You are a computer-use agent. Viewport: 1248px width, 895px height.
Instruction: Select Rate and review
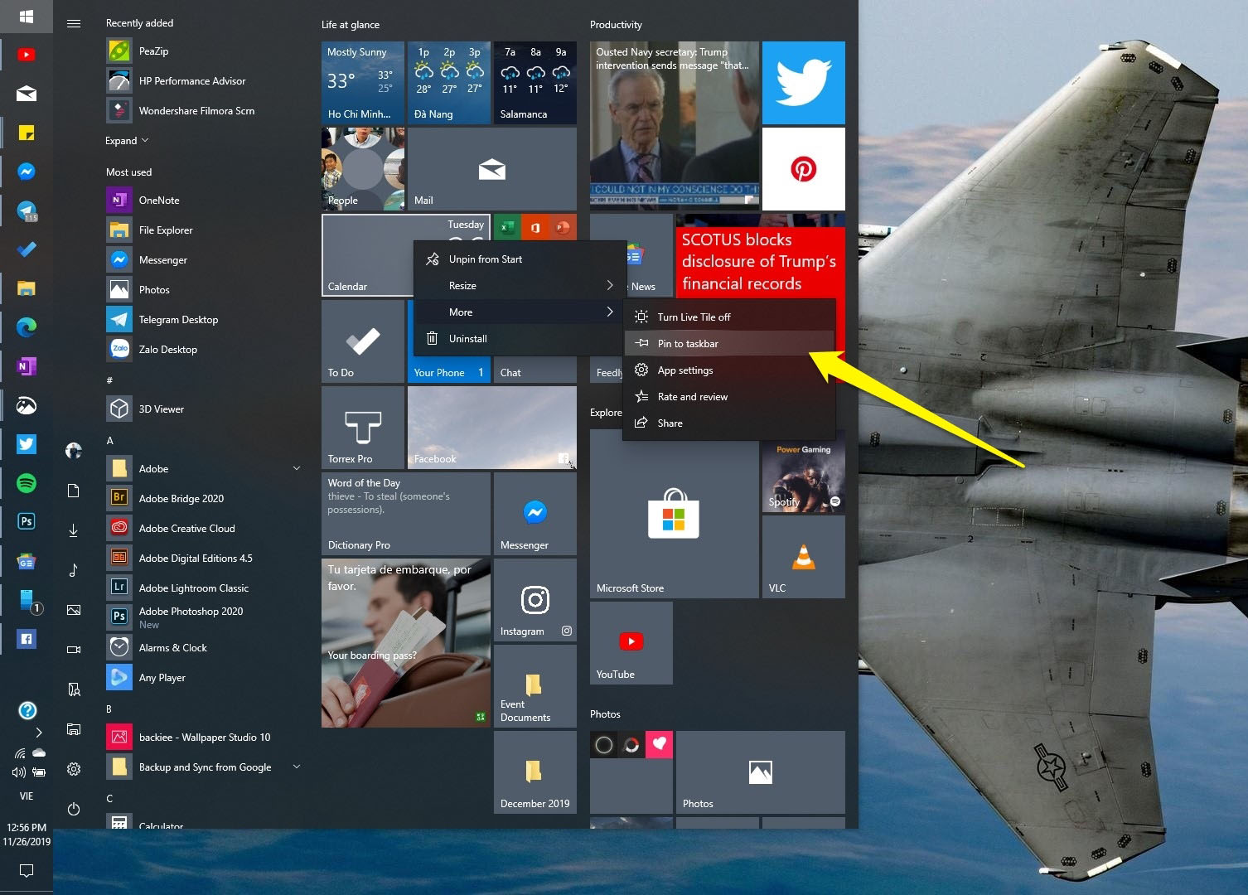coord(729,397)
